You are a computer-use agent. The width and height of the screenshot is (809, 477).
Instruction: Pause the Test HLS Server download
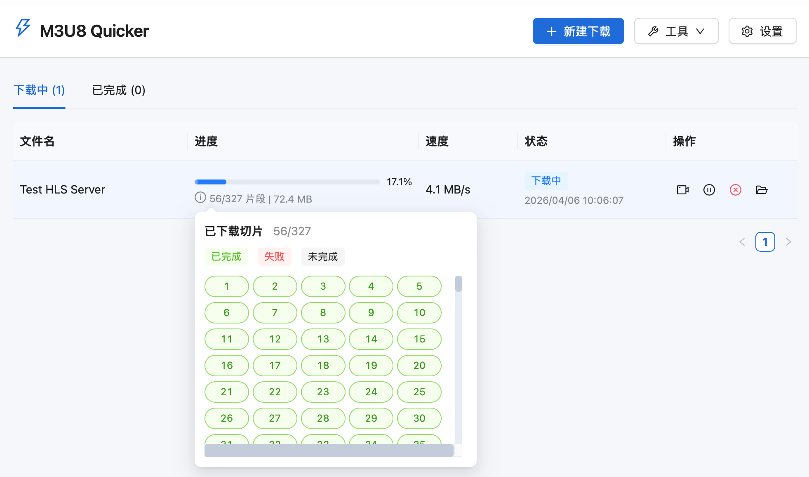709,190
